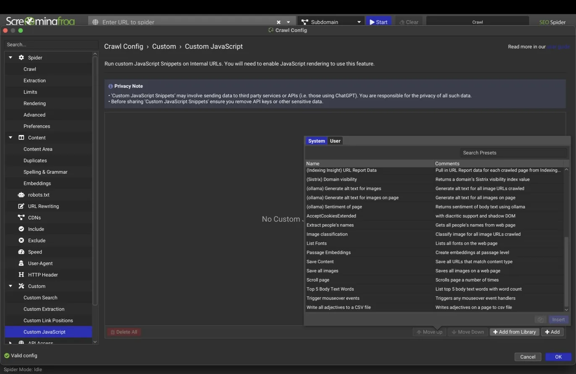576x374 pixels.
Task: Collapse the Spider tree section
Action: pyautogui.click(x=10, y=58)
